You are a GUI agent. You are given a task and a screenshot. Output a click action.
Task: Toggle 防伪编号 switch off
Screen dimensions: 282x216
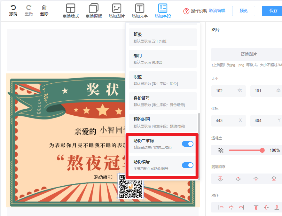coord(188,165)
